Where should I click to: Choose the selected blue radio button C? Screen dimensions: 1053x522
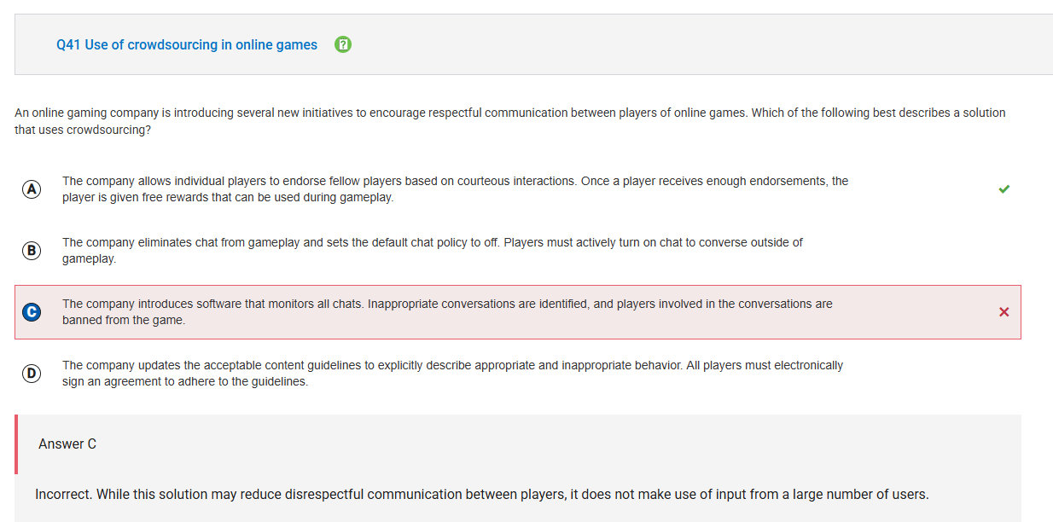click(x=32, y=312)
